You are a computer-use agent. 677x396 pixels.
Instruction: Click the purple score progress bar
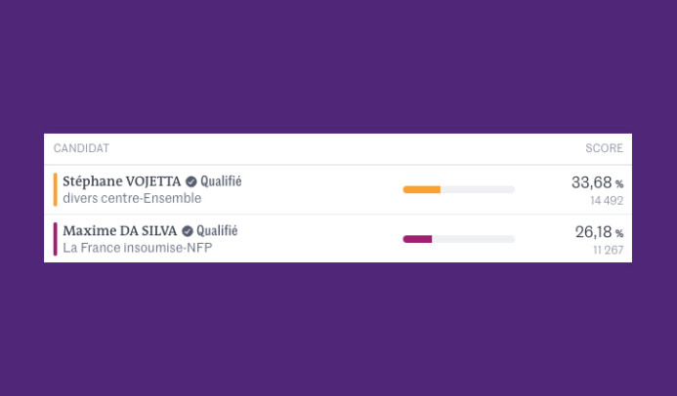458,239
